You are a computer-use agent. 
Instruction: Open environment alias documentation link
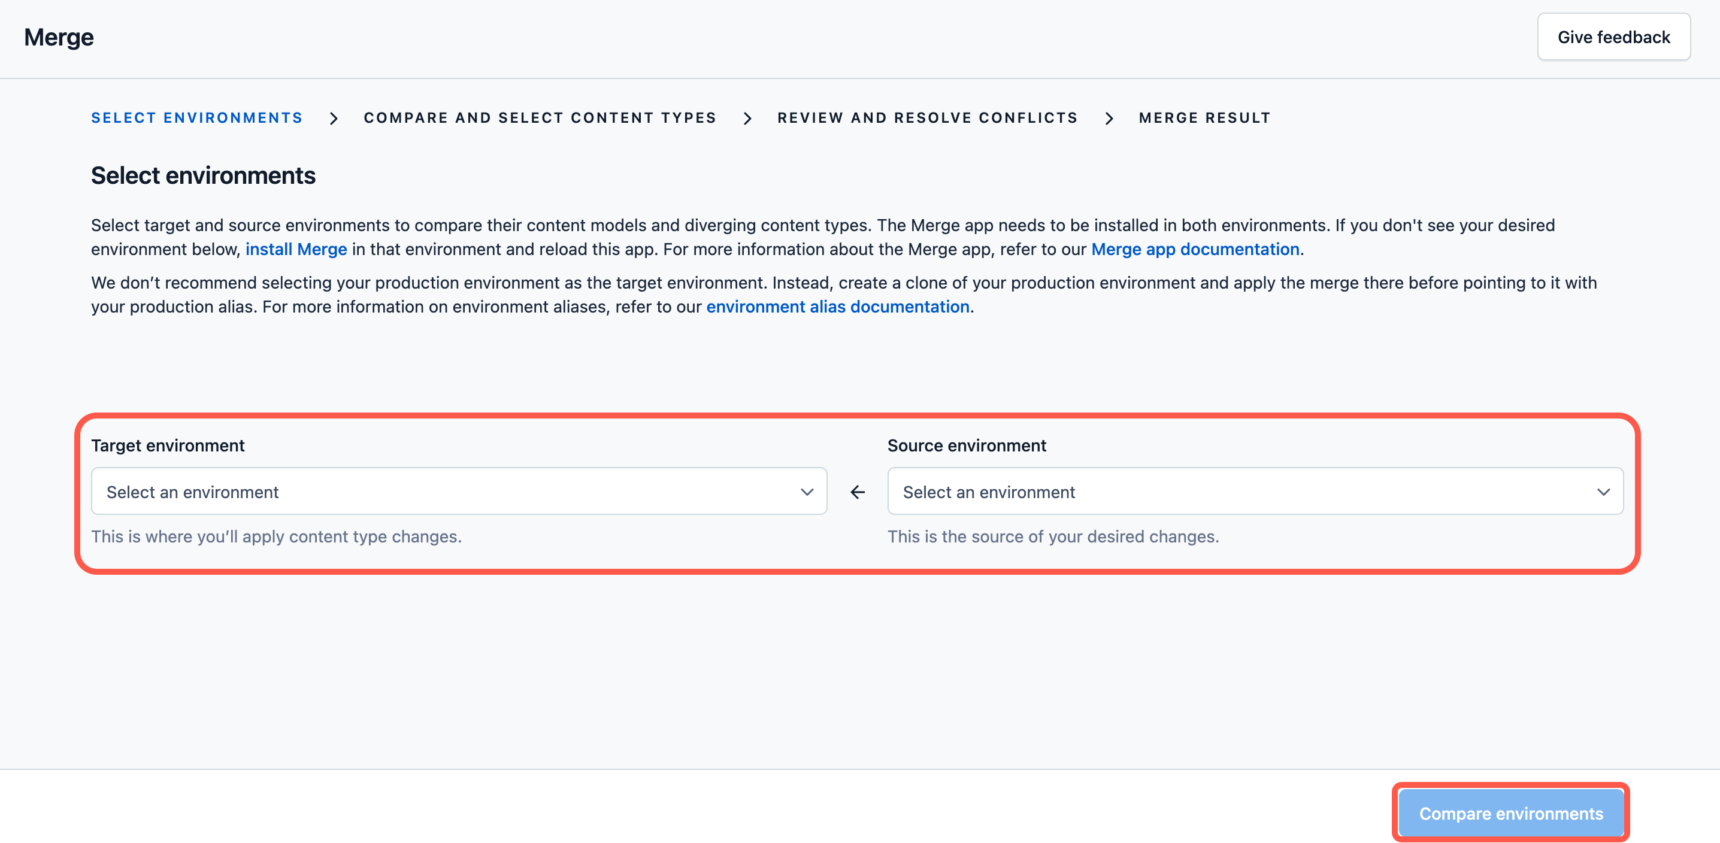837,307
